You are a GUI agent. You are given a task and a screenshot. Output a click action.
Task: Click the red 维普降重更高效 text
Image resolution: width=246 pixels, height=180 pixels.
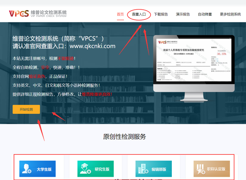(x=97, y=94)
